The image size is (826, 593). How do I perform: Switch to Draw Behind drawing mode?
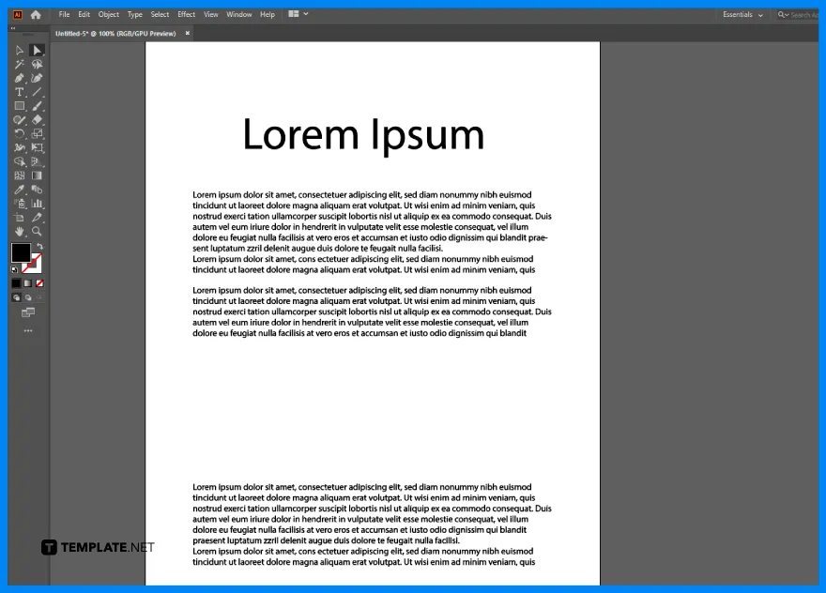tap(28, 297)
